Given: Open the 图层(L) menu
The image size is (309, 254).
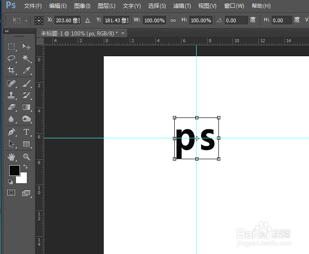Looking at the screenshot, I should (x=106, y=6).
